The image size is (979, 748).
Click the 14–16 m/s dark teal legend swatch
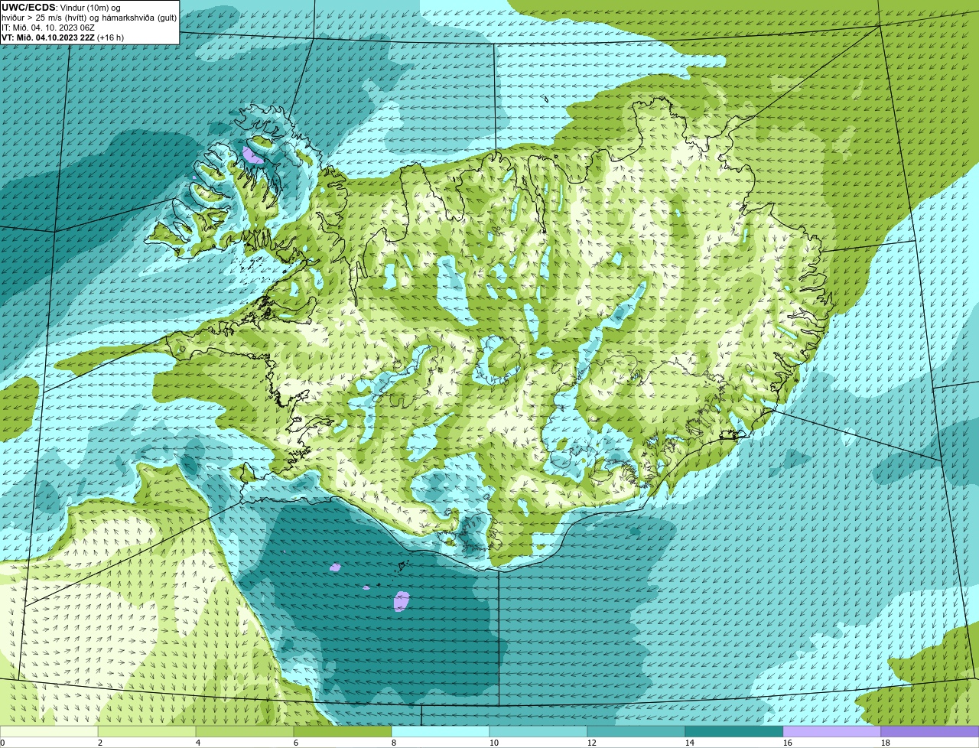click(x=734, y=731)
